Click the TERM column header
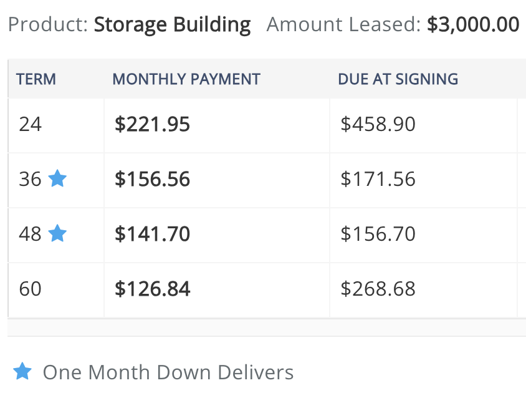 point(36,79)
